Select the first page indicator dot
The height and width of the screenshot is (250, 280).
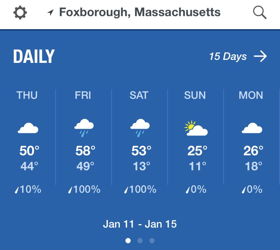pyautogui.click(x=128, y=241)
